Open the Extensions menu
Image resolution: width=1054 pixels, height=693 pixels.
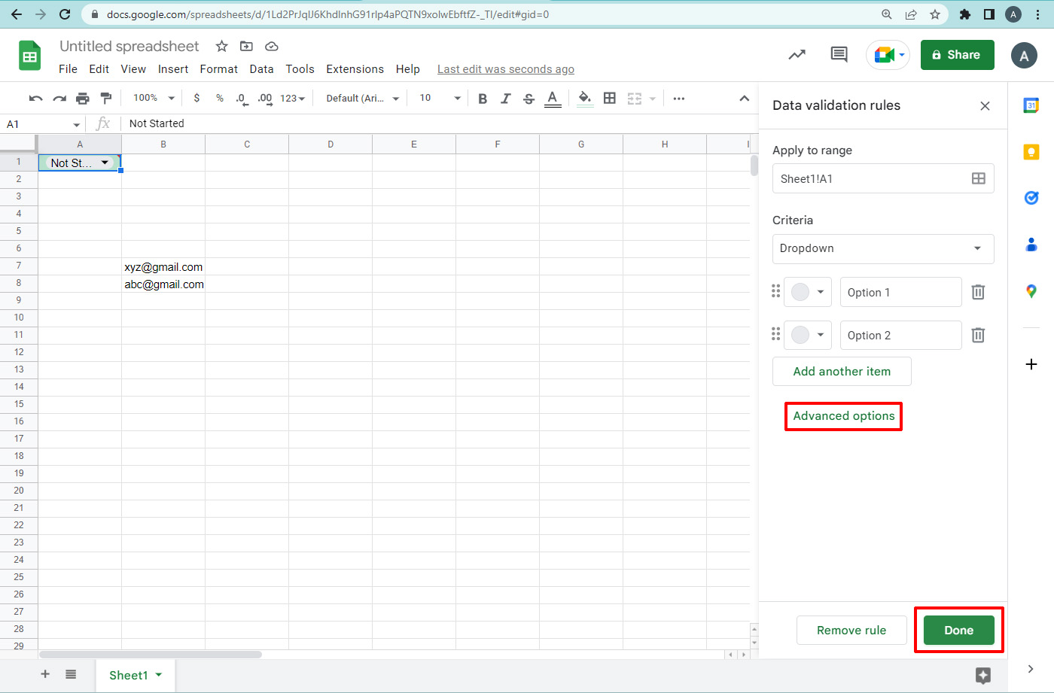[355, 69]
